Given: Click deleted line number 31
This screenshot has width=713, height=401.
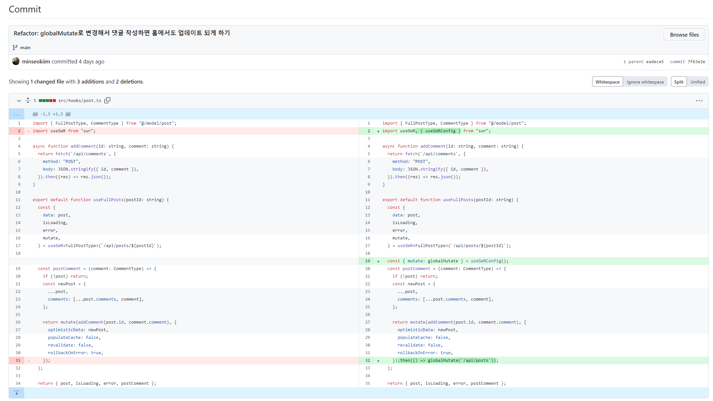Looking at the screenshot, I should [18, 361].
